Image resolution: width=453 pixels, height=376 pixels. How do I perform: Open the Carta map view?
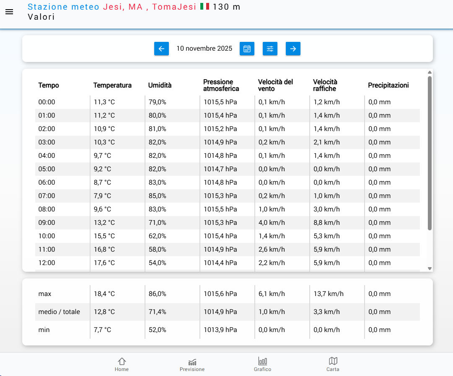tap(333, 364)
